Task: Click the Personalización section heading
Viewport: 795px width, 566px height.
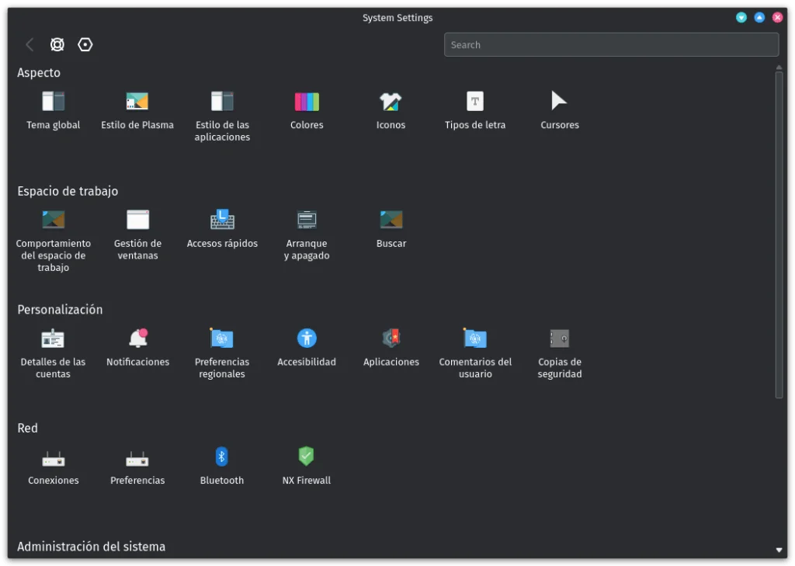Action: (x=60, y=310)
